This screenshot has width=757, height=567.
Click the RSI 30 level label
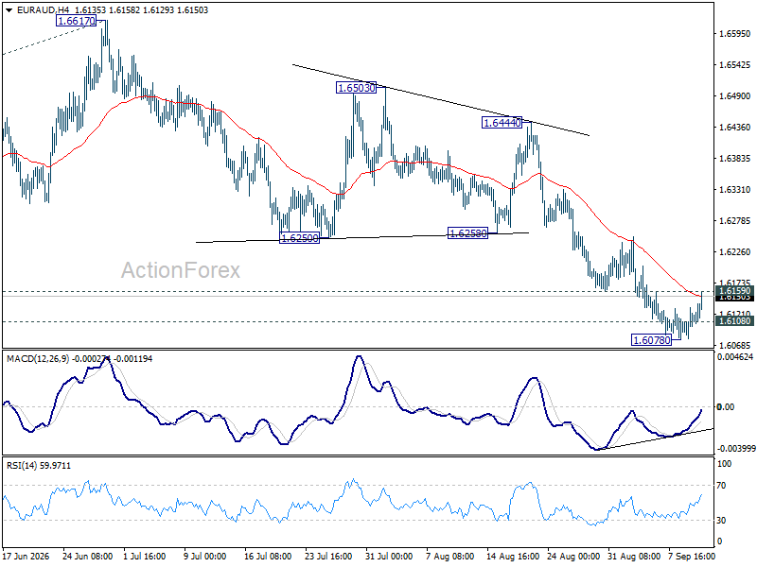click(x=721, y=521)
